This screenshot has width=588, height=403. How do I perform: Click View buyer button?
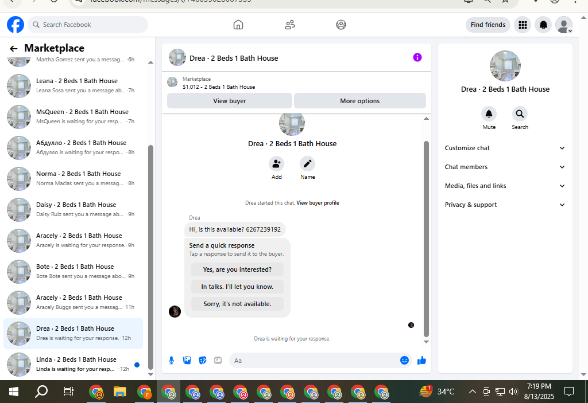point(230,101)
